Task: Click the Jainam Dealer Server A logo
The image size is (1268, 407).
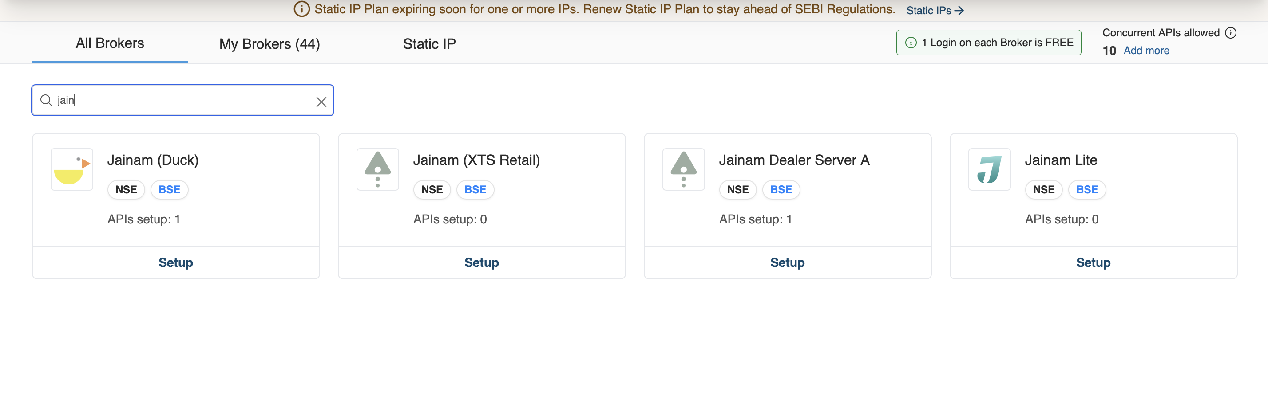Action: 683,169
